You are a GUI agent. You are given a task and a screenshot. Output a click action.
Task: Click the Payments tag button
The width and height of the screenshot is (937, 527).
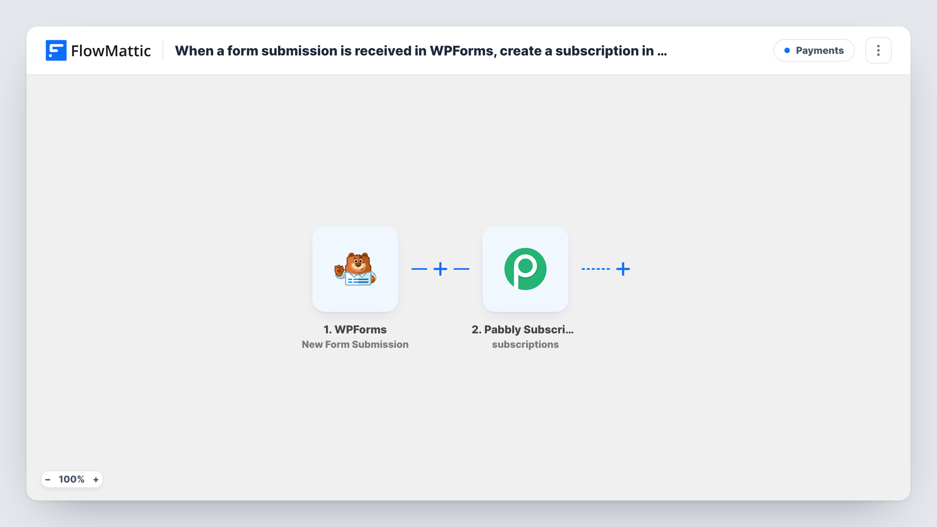(814, 50)
